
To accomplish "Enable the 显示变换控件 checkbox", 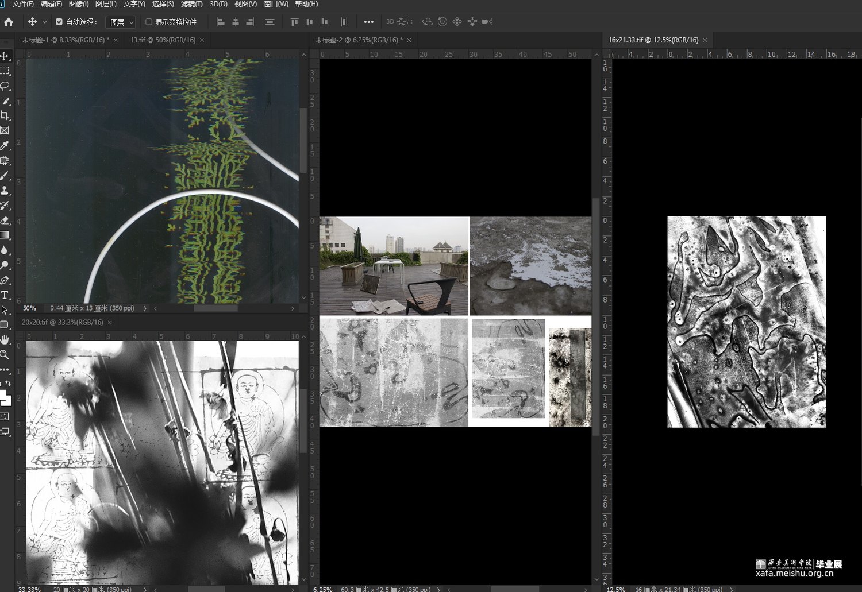I will point(149,22).
